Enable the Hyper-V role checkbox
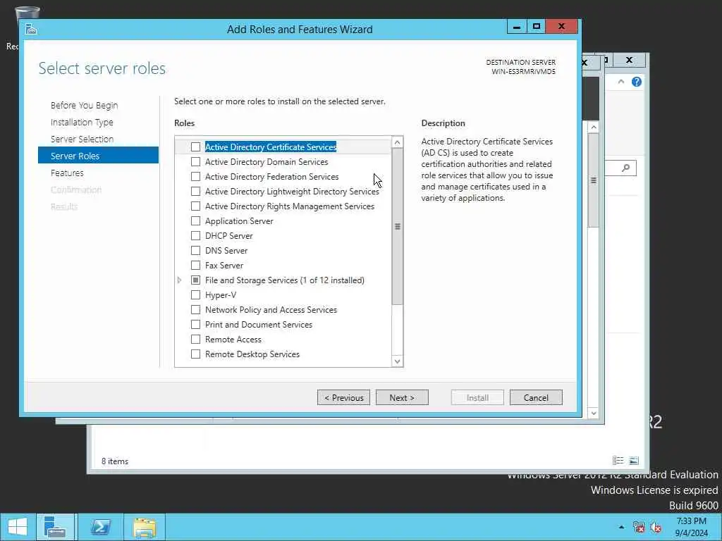Viewport: 722px width, 541px height. tap(196, 295)
